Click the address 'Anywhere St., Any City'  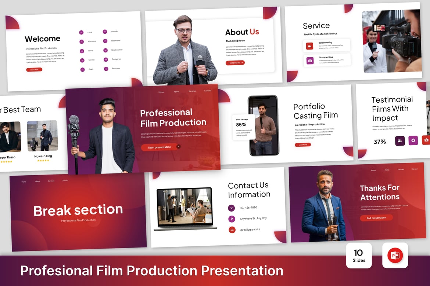tap(253, 219)
